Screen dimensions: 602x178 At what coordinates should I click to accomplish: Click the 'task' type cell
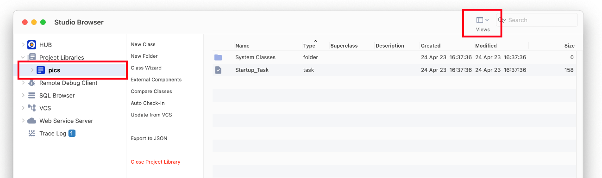[308, 70]
